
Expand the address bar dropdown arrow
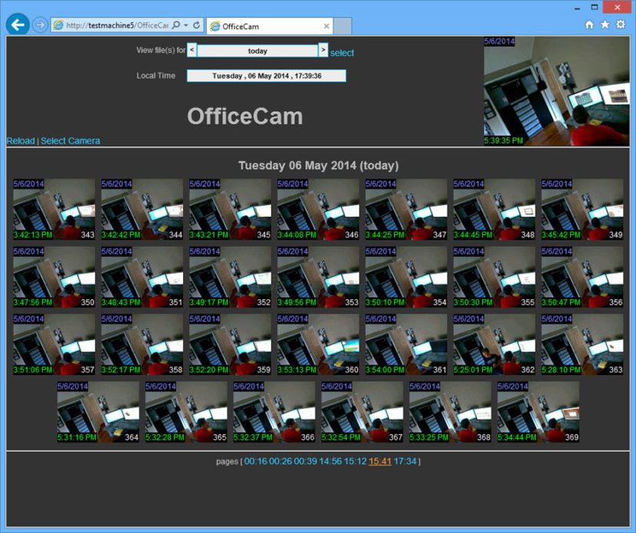185,25
